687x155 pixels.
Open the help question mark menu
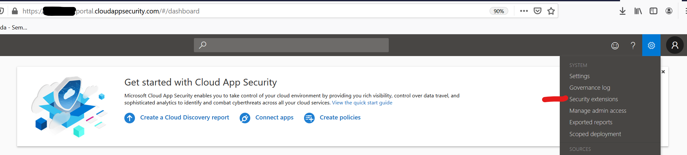click(x=633, y=45)
